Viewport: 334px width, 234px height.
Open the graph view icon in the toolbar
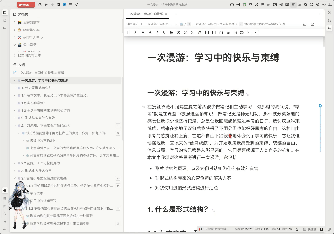pyautogui.click(x=281, y=4)
